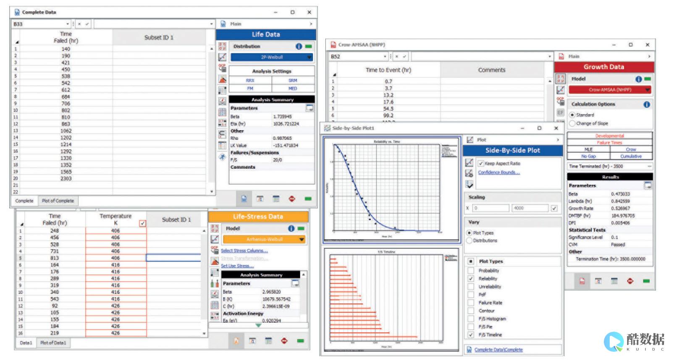Open the Complete Data\Complete link

(498, 350)
